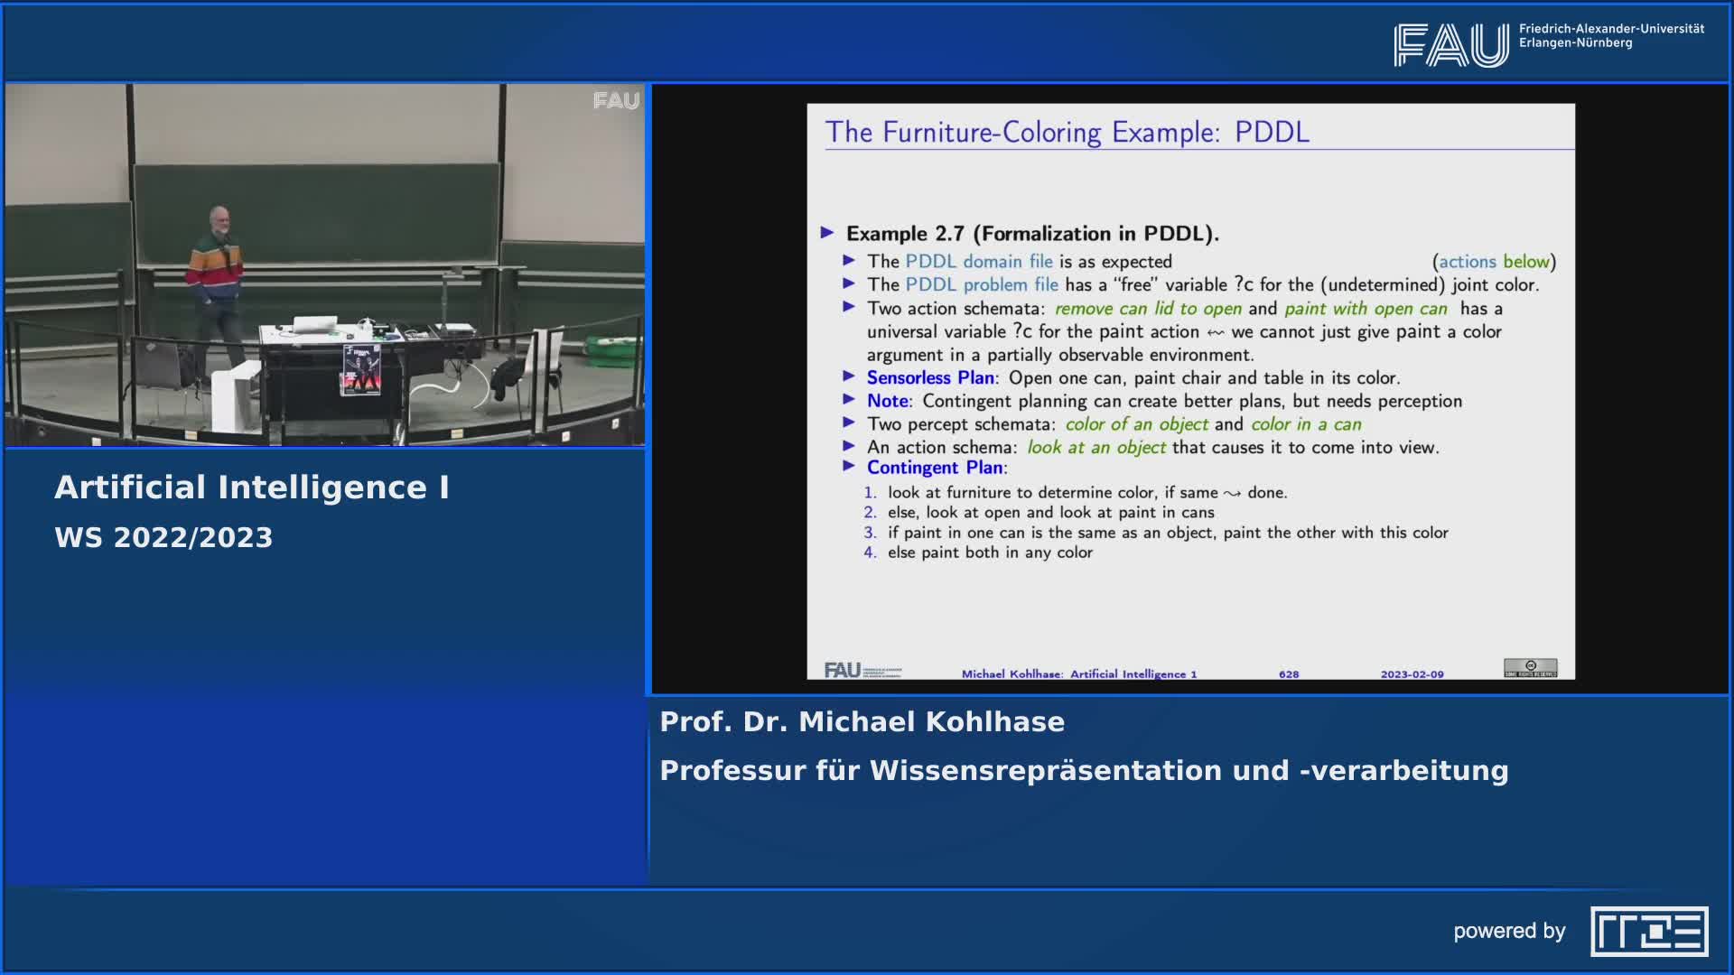This screenshot has width=1734, height=975.
Task: Click the slide title Furniture-Coloring Example: PDDL
Action: coord(1067,132)
